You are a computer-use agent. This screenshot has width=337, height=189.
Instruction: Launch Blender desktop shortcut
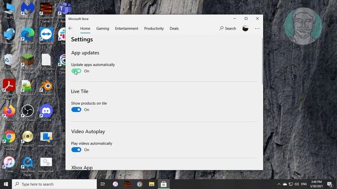pyautogui.click(x=46, y=88)
